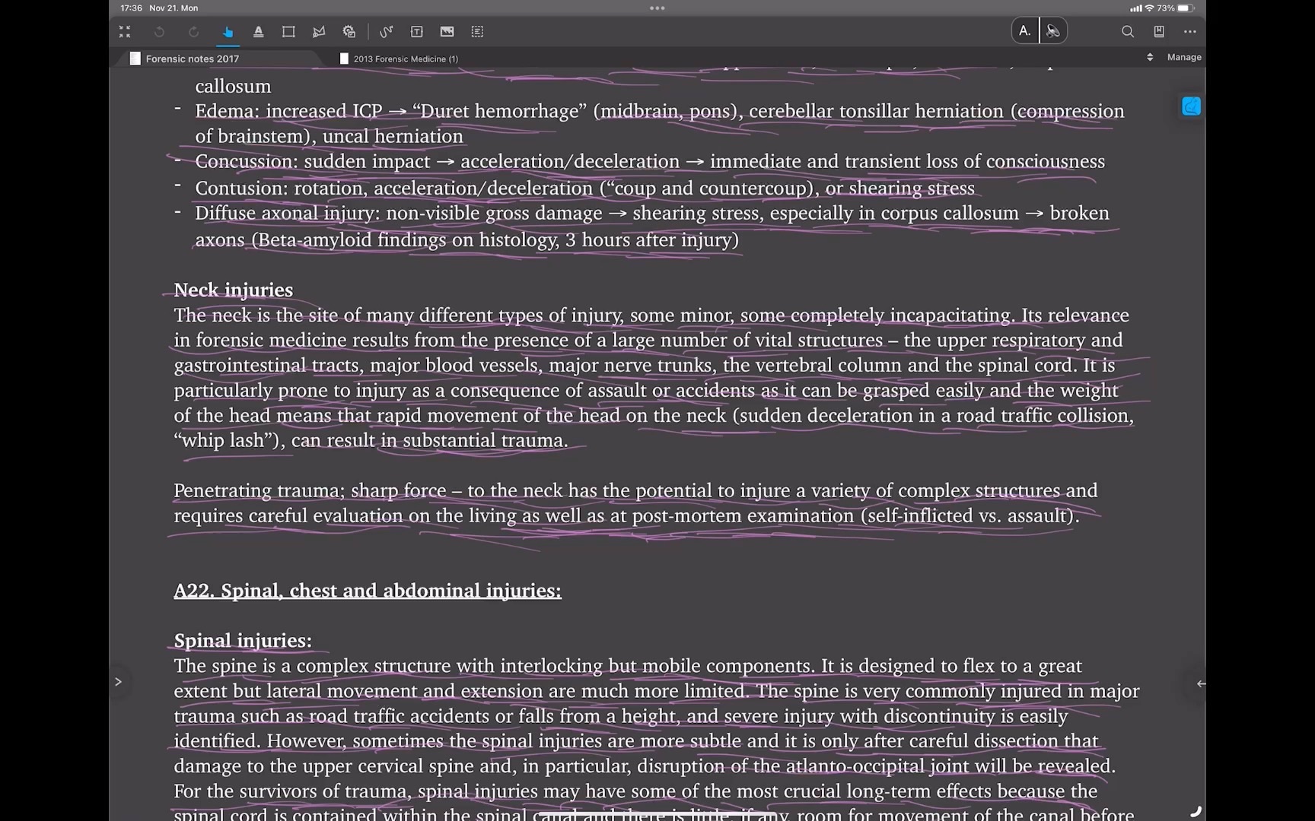The width and height of the screenshot is (1315, 821).
Task: Expand the right panel arrow
Action: pyautogui.click(x=1200, y=683)
